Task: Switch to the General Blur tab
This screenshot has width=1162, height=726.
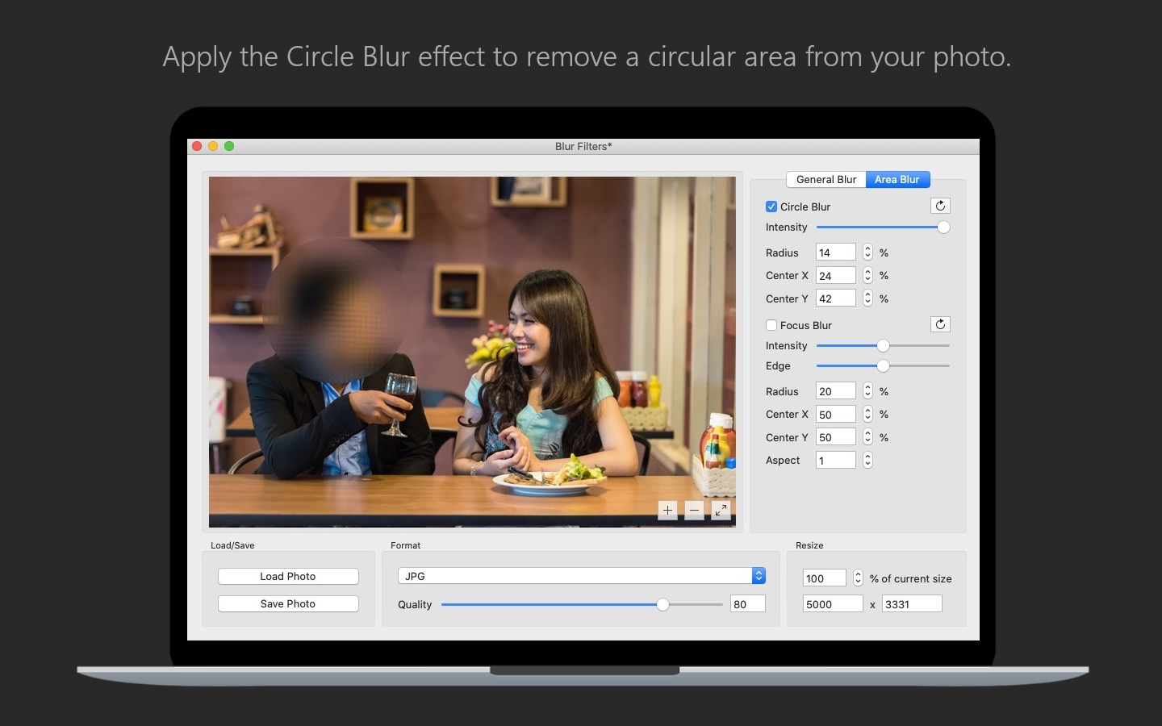Action: pyautogui.click(x=826, y=179)
